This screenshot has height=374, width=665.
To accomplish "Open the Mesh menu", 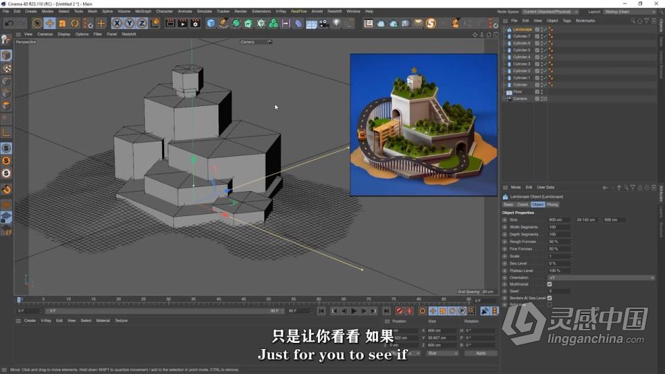I will pos(92,12).
